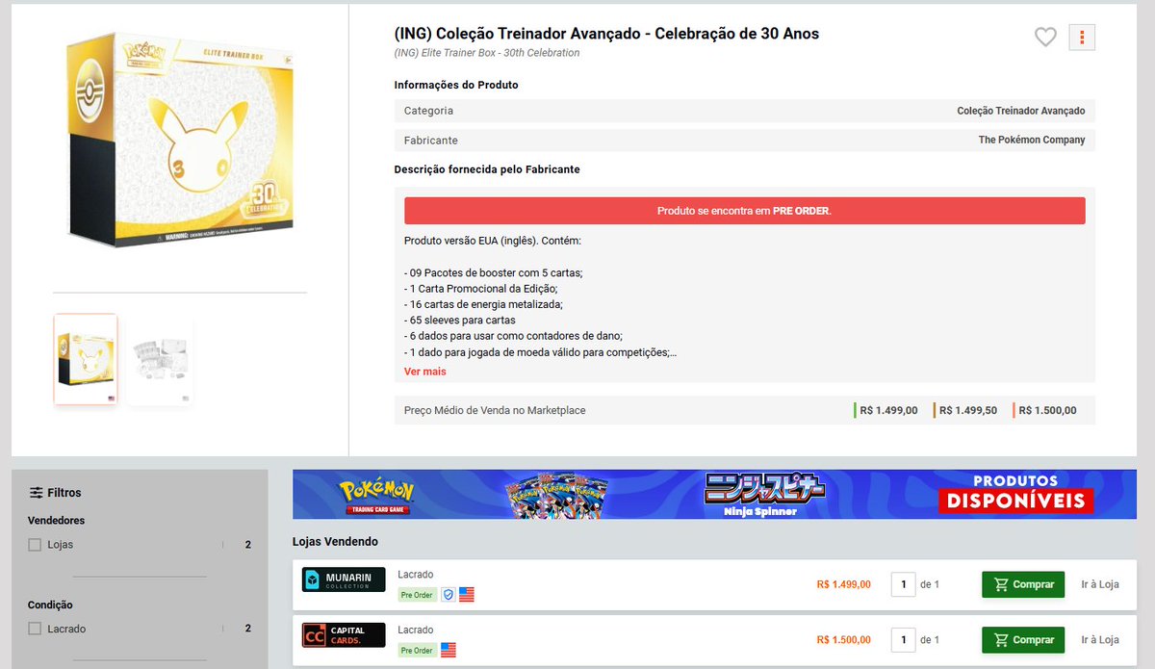Open Capital Cards store logo
1155x669 pixels.
point(344,635)
